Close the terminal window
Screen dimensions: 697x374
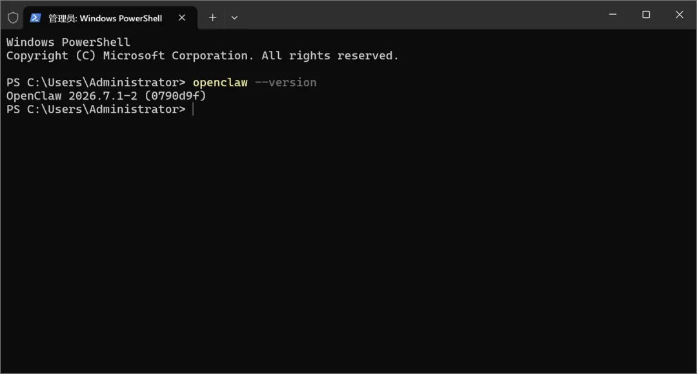679,15
